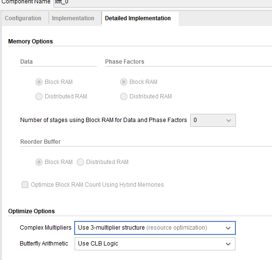Switch to the Configuration tab
The height and width of the screenshot is (260, 272).
[23, 18]
